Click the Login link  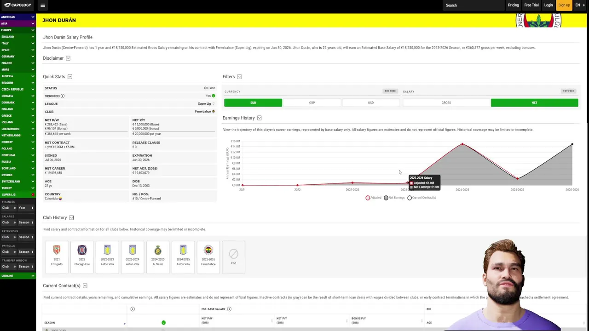(549, 5)
